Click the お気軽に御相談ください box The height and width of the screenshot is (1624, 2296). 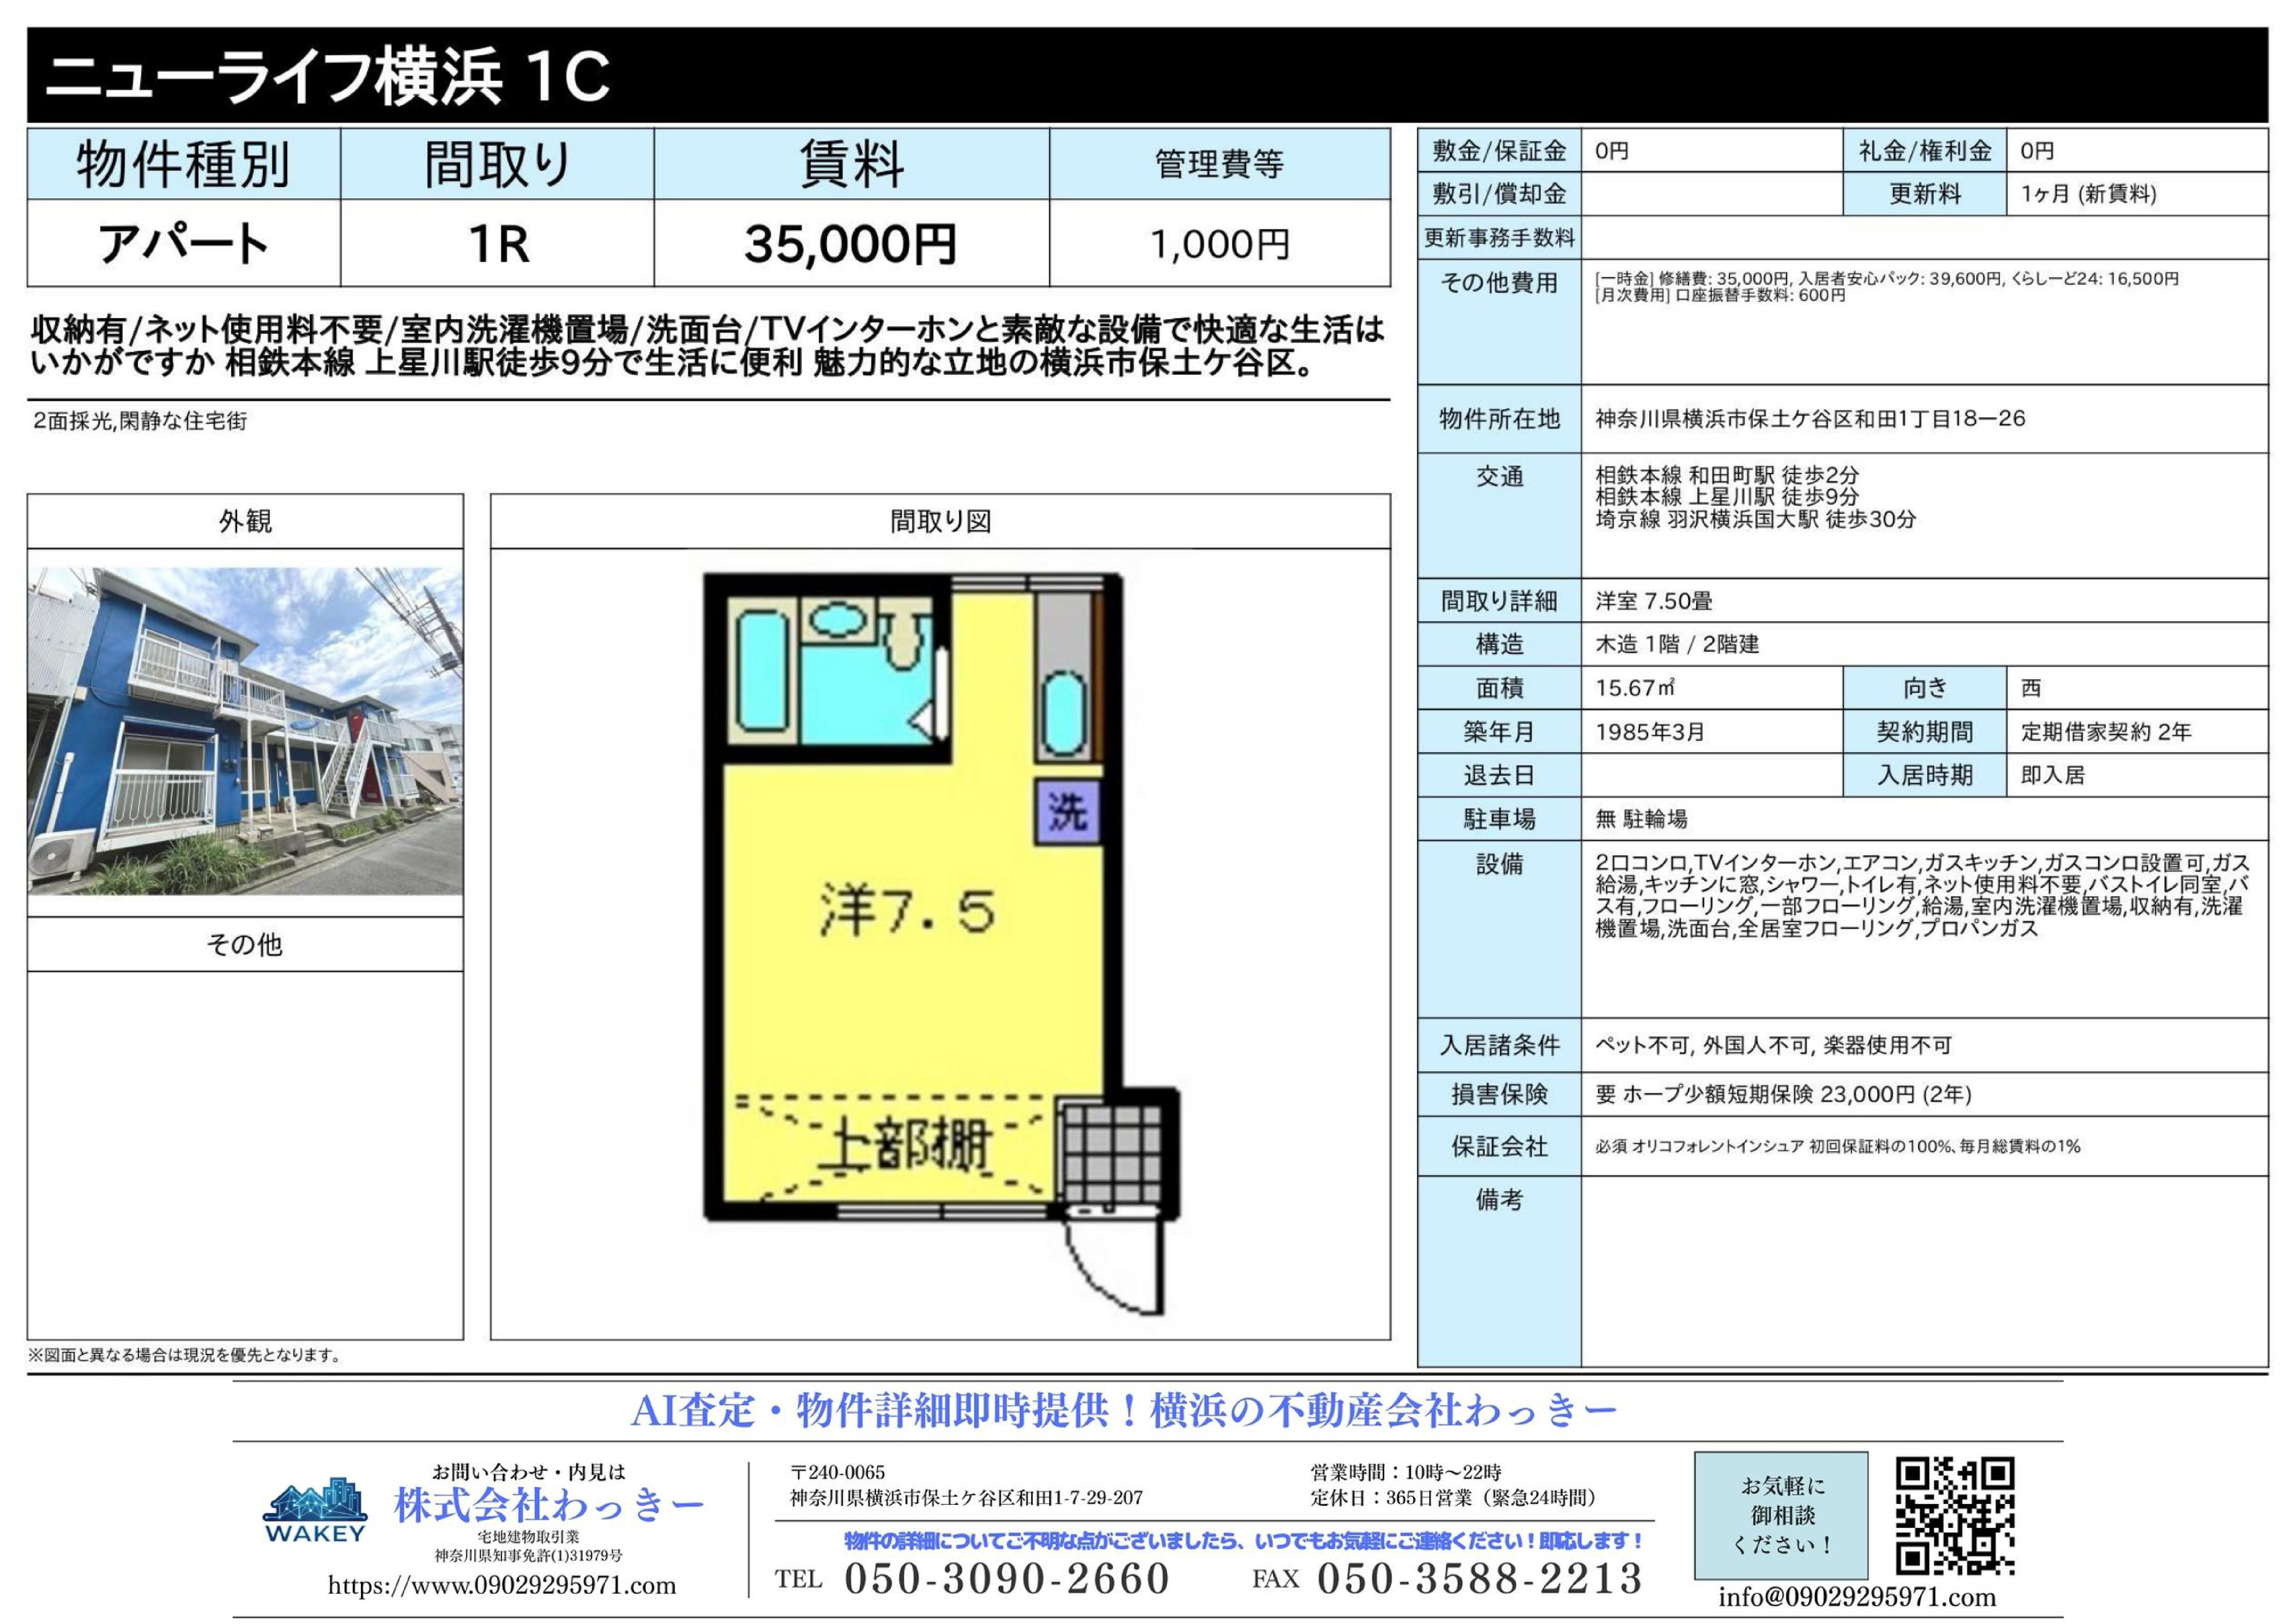pos(1781,1515)
